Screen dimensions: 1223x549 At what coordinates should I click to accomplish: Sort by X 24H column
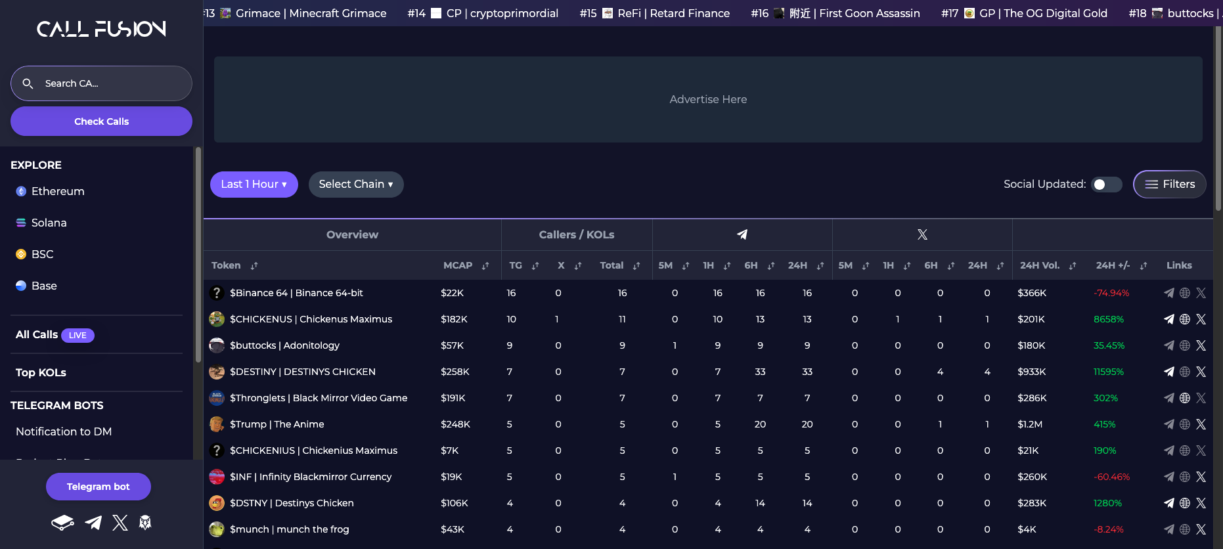(1000, 266)
